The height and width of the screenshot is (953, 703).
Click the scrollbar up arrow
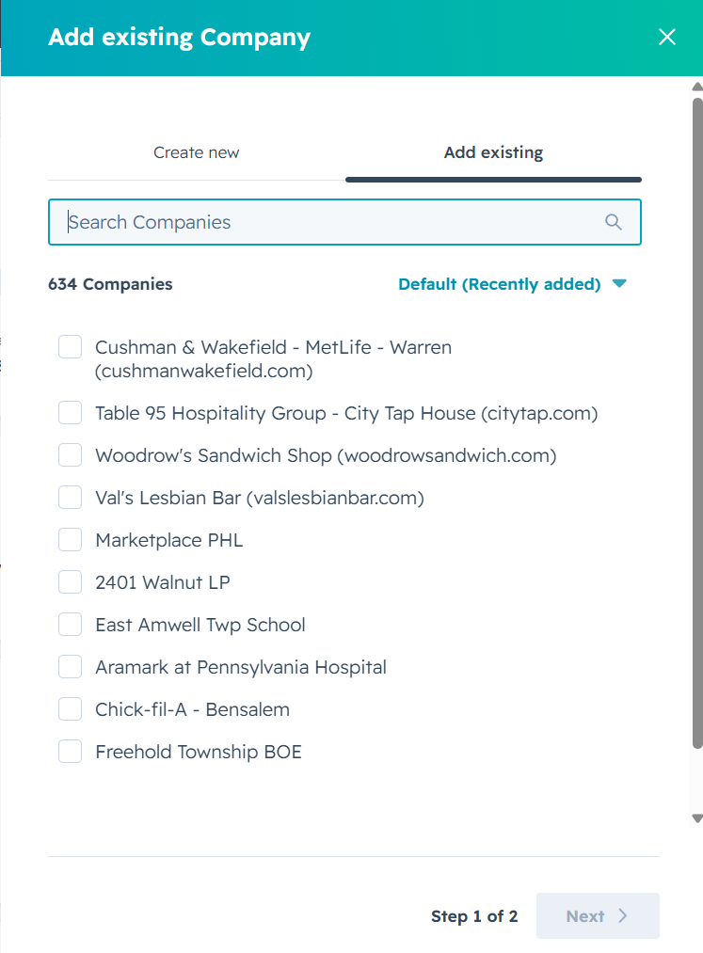point(697,87)
